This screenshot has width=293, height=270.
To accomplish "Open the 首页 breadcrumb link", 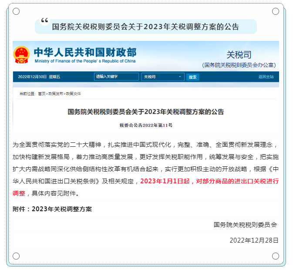I will [42, 94].
